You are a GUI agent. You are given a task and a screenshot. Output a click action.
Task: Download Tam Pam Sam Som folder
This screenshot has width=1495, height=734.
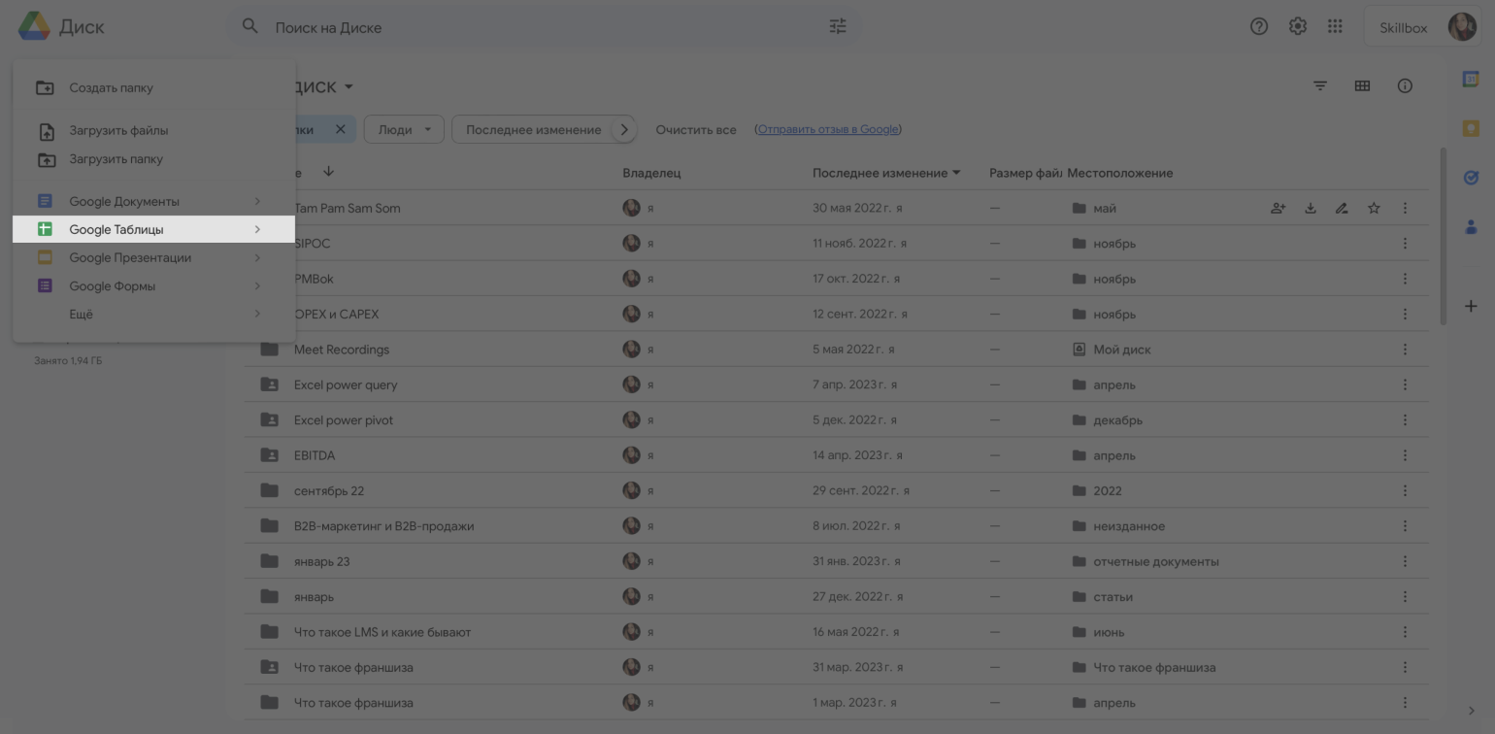click(x=1311, y=208)
